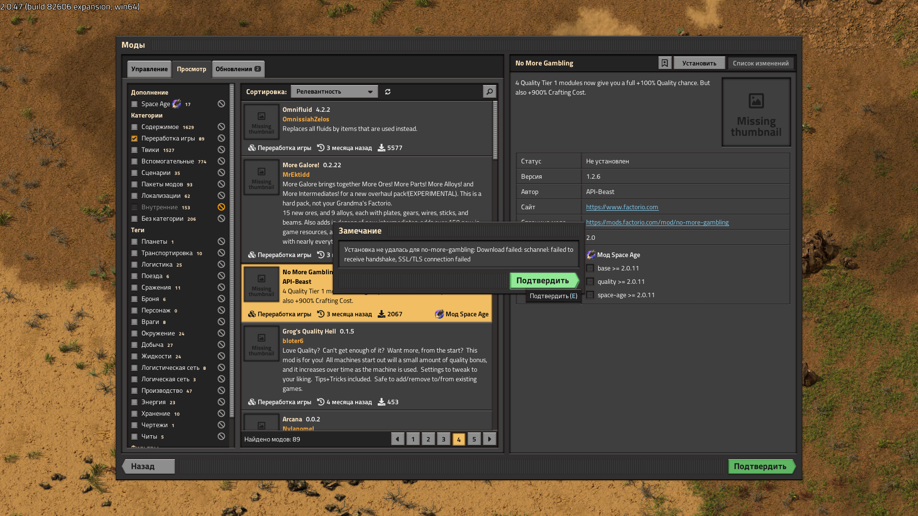Open the Обновления tab
This screenshot has width=918, height=516.
[x=238, y=69]
